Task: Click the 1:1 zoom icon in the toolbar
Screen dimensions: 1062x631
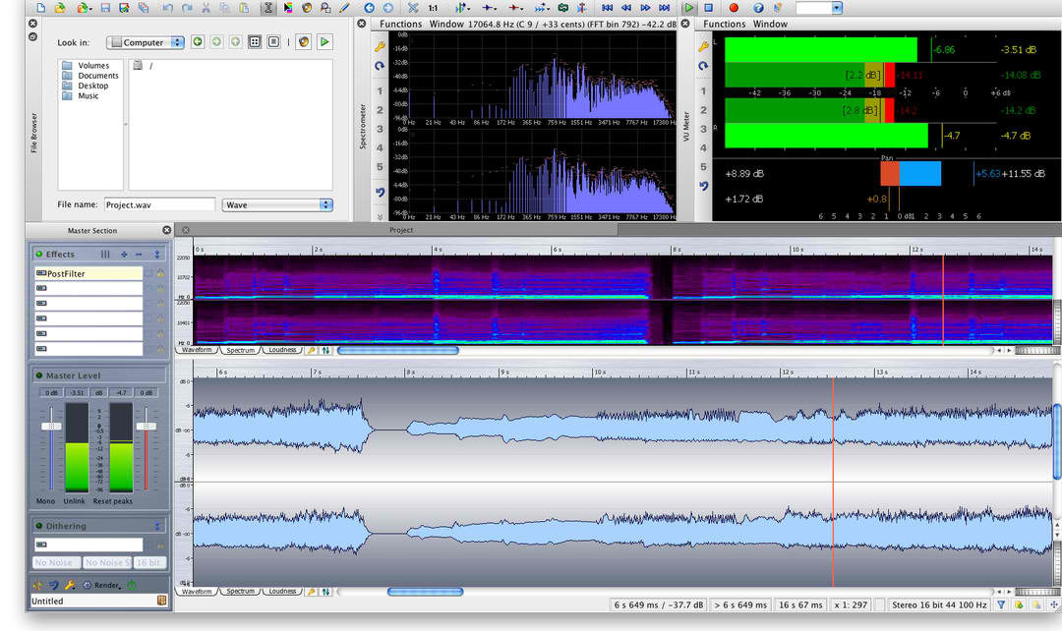Action: [433, 8]
